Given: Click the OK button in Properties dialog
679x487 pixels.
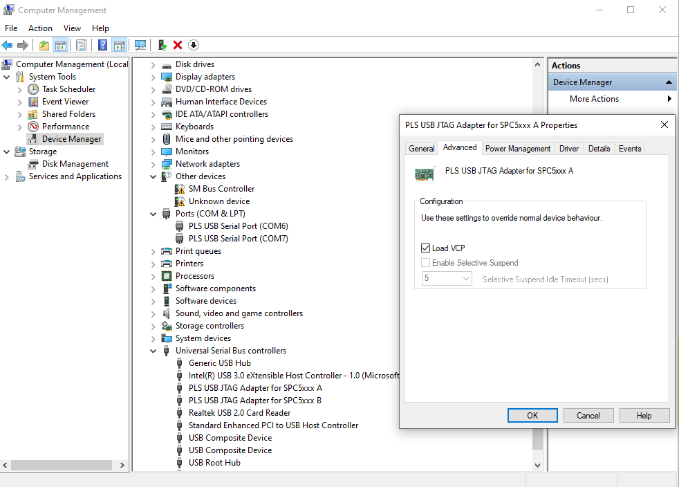Looking at the screenshot, I should pos(532,415).
